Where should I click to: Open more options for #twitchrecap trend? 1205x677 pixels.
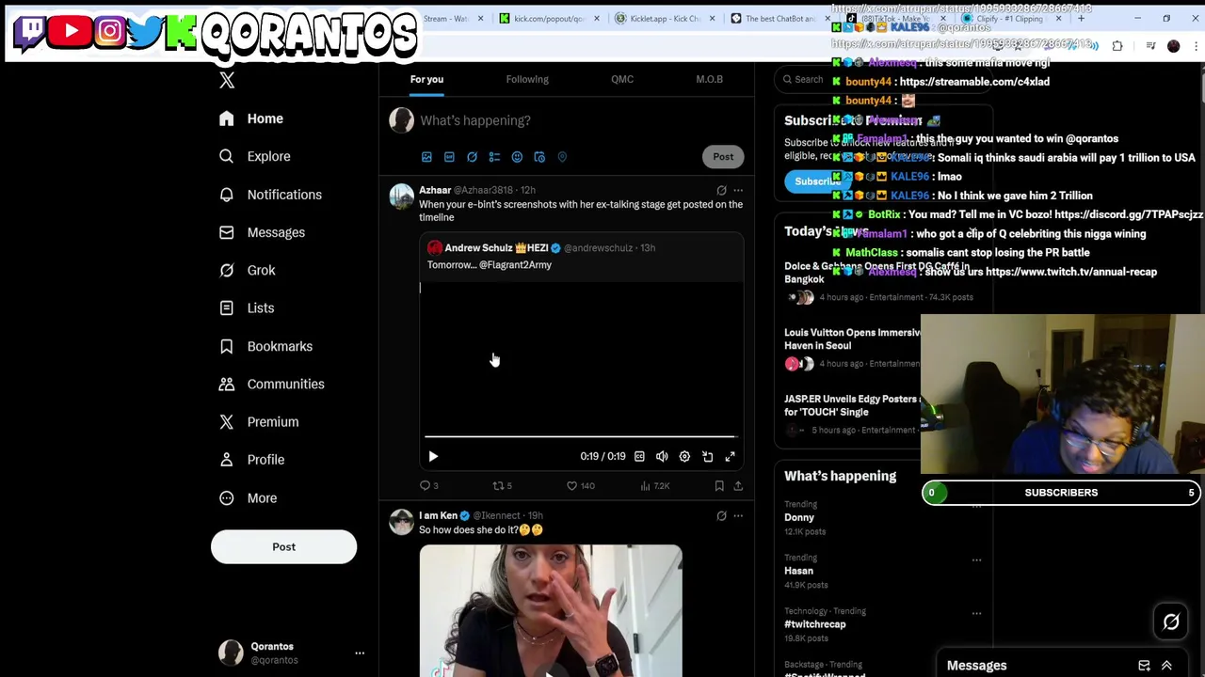point(976,613)
